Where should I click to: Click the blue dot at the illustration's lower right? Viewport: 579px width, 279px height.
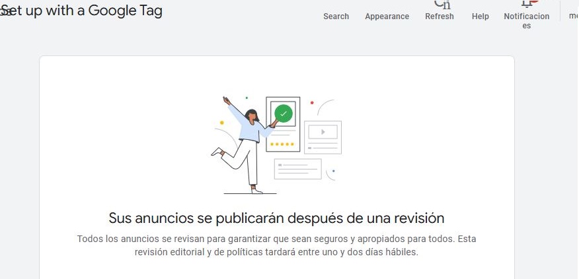(x=333, y=171)
